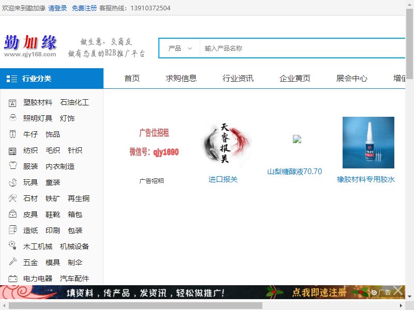The height and width of the screenshot is (310, 414).
Task: Click the 针织 category link
Action: click(x=75, y=150)
